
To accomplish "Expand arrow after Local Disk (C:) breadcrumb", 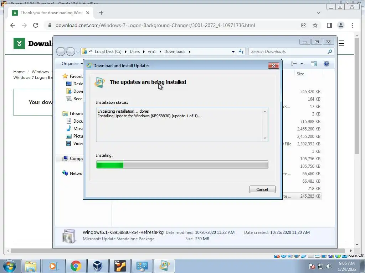I will click(x=125, y=52).
